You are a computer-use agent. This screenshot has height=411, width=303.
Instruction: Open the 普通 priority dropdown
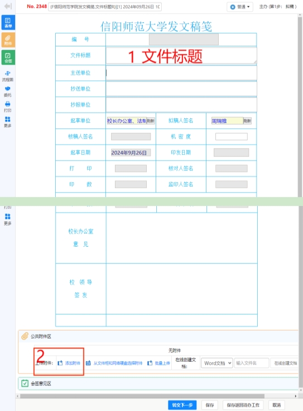tap(239, 7)
